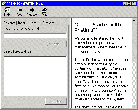Click the text 'User ID and password for your'
This screenshot has height=110, width=138.
coord(99,82)
